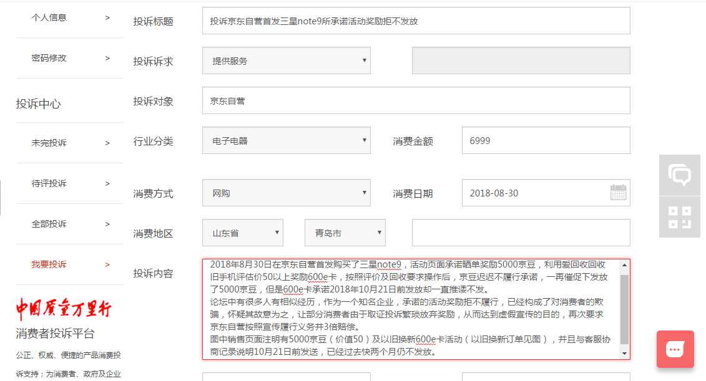The width and height of the screenshot is (706, 381).
Task: Click the arrow next to 个人信息
Action: click(107, 18)
